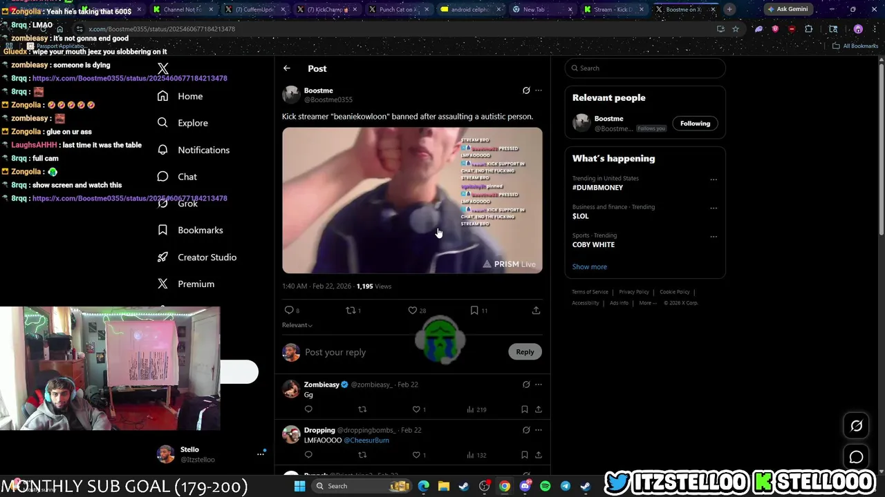Open the floating messages chat button
The image size is (885, 497).
tap(856, 457)
